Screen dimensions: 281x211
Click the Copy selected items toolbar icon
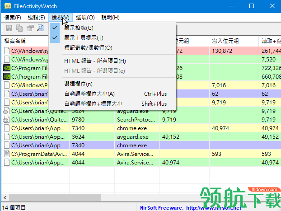19,28
